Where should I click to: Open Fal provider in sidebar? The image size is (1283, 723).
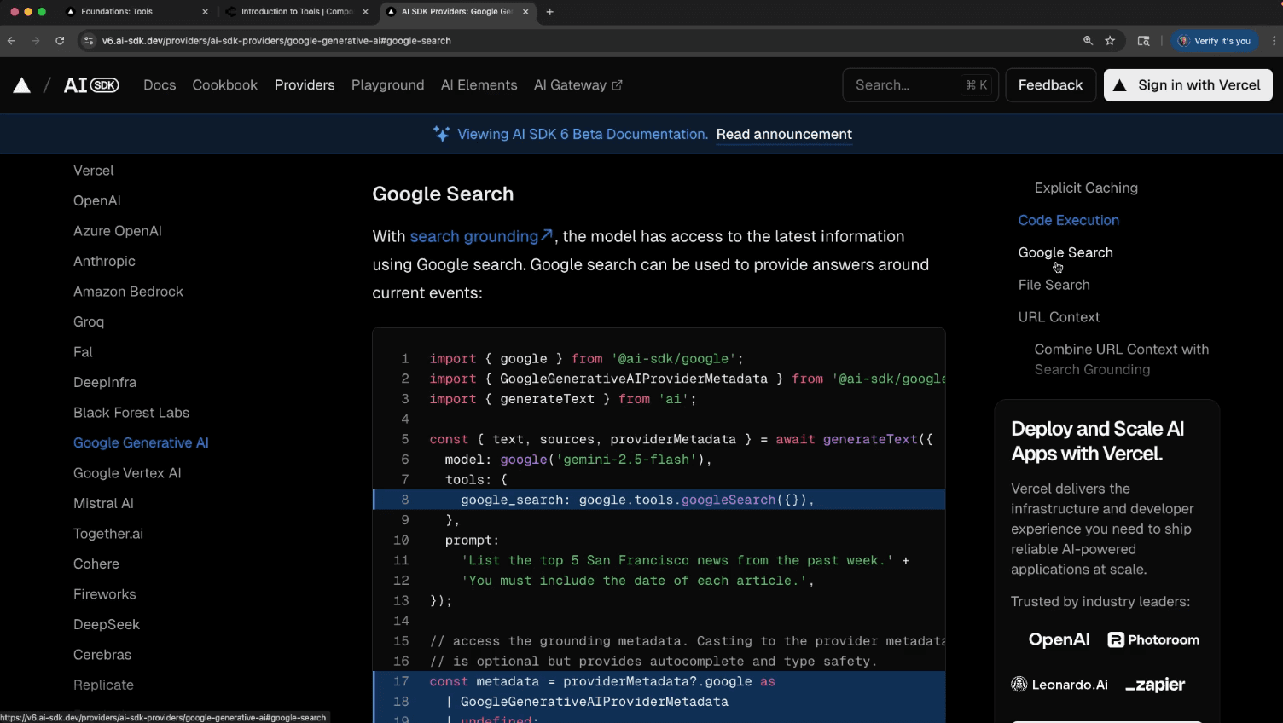[x=83, y=352]
